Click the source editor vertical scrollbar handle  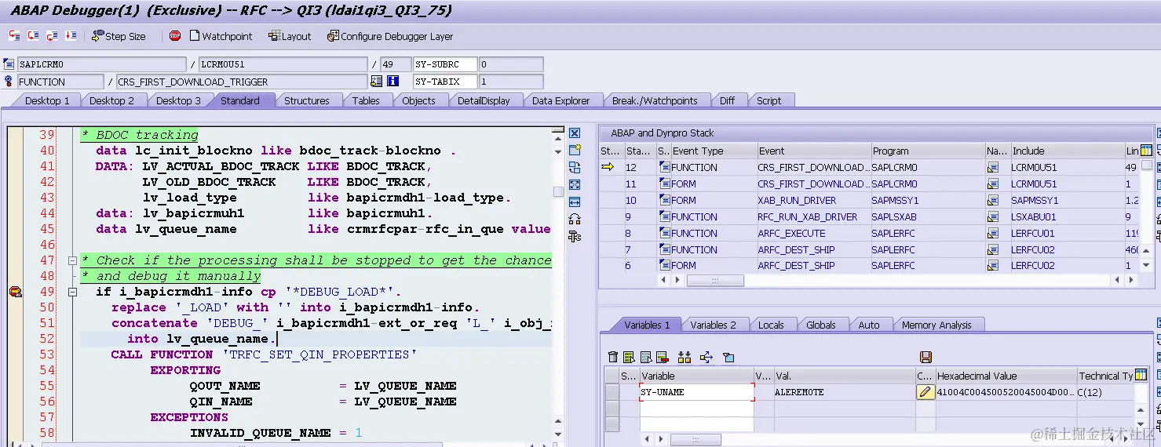pos(558,192)
